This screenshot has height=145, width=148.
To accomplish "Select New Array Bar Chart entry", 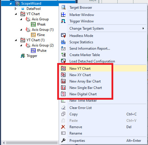I will click(103, 81).
